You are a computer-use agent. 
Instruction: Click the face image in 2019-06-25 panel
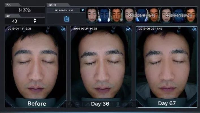coord(167,67)
